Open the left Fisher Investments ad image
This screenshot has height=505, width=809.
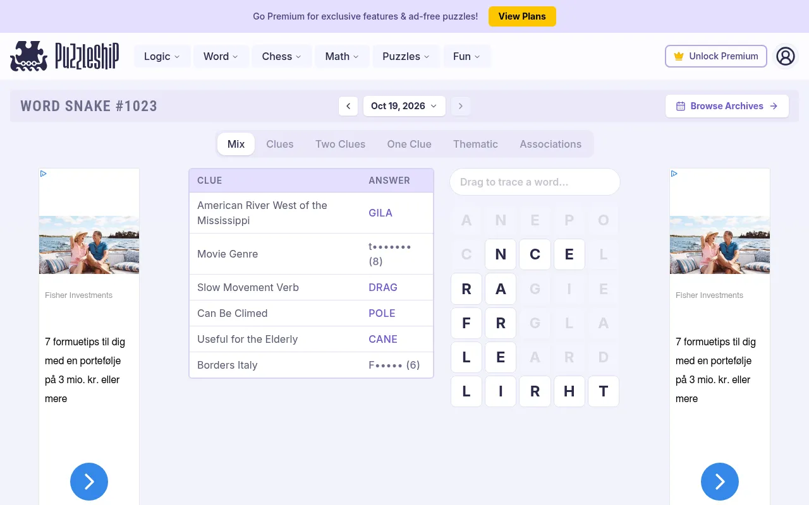(x=89, y=245)
